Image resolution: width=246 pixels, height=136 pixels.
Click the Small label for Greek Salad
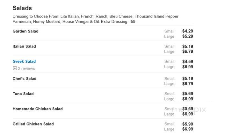tap(170, 62)
